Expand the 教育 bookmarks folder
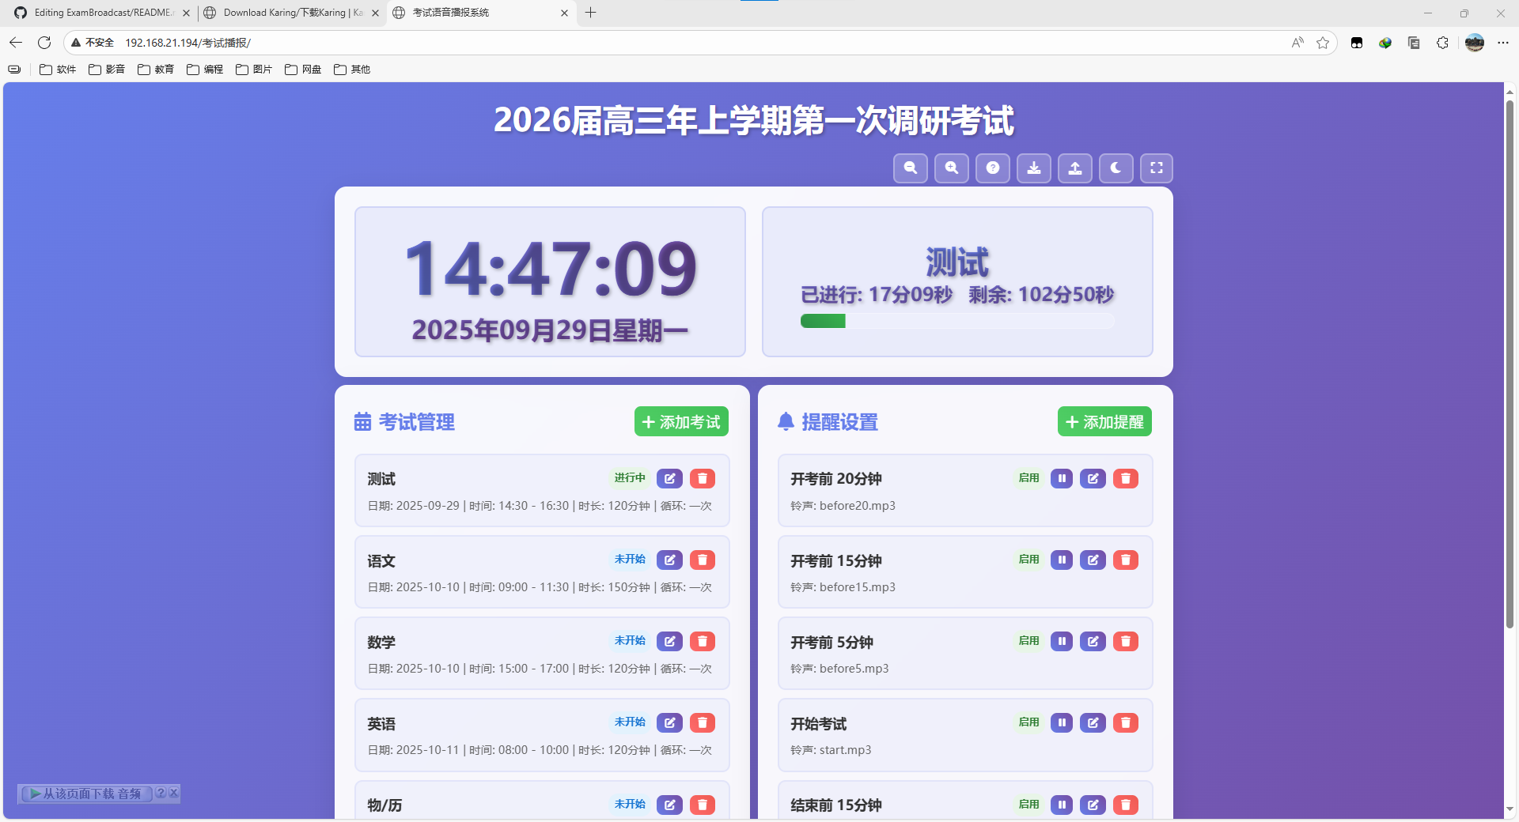This screenshot has width=1519, height=822. tap(156, 70)
